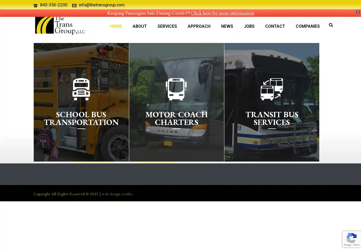Click The Trans Group logo
This screenshot has width=361, height=251.
tap(60, 26)
